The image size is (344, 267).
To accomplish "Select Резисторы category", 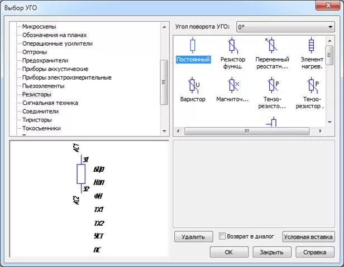I will coord(37,94).
